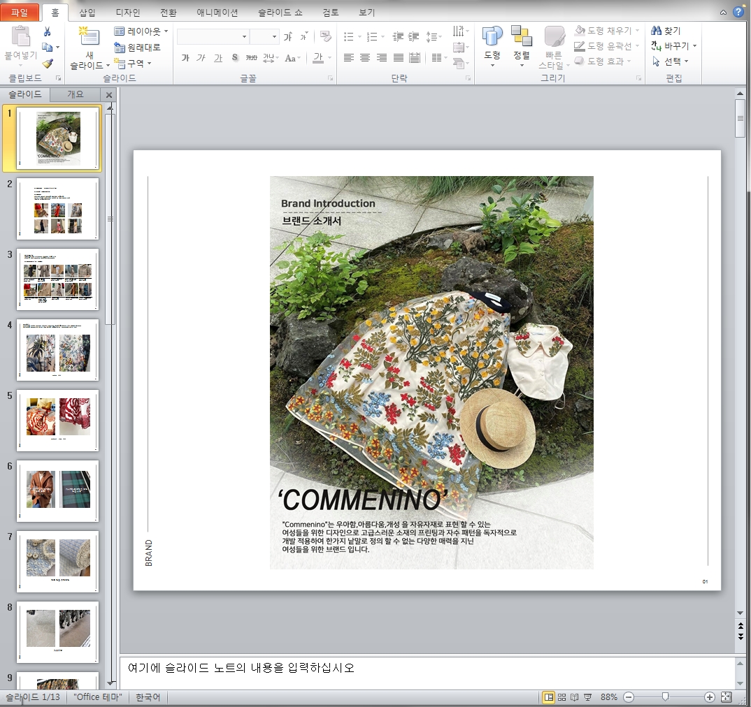Open the font size dropdown
This screenshot has height=707, width=751.
point(274,37)
